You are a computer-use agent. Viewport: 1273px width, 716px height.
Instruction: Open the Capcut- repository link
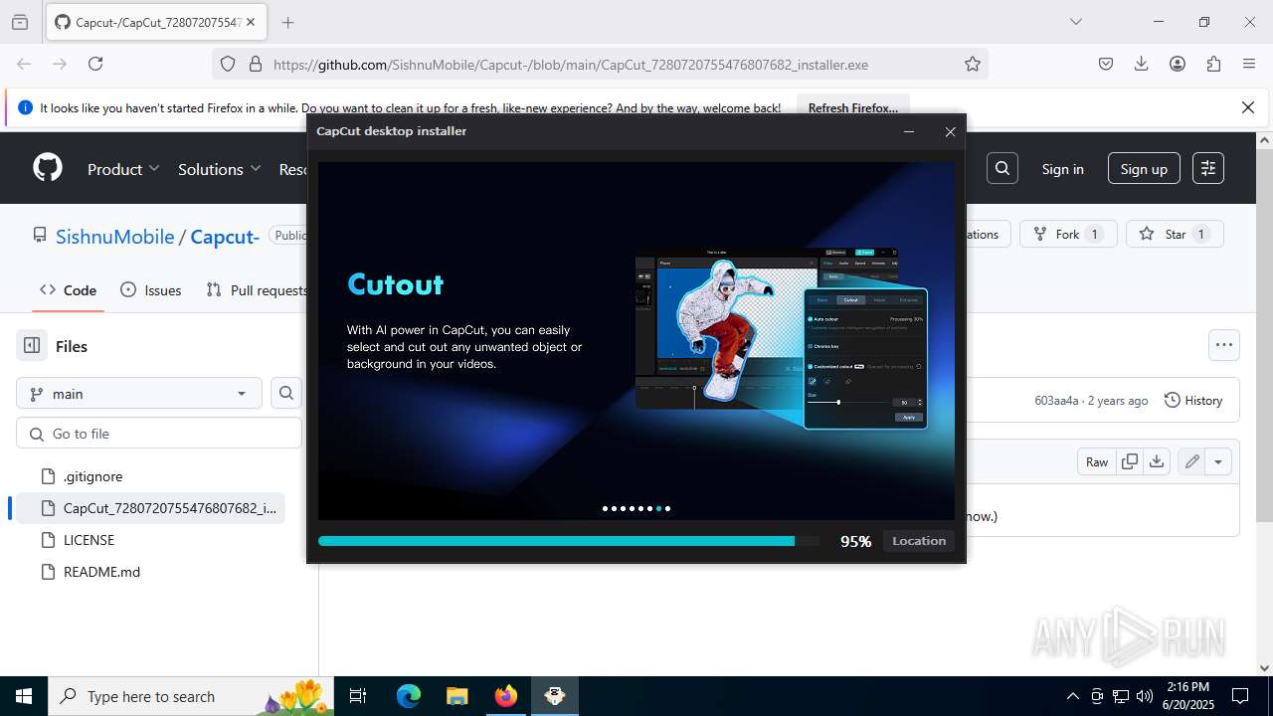tap(225, 237)
